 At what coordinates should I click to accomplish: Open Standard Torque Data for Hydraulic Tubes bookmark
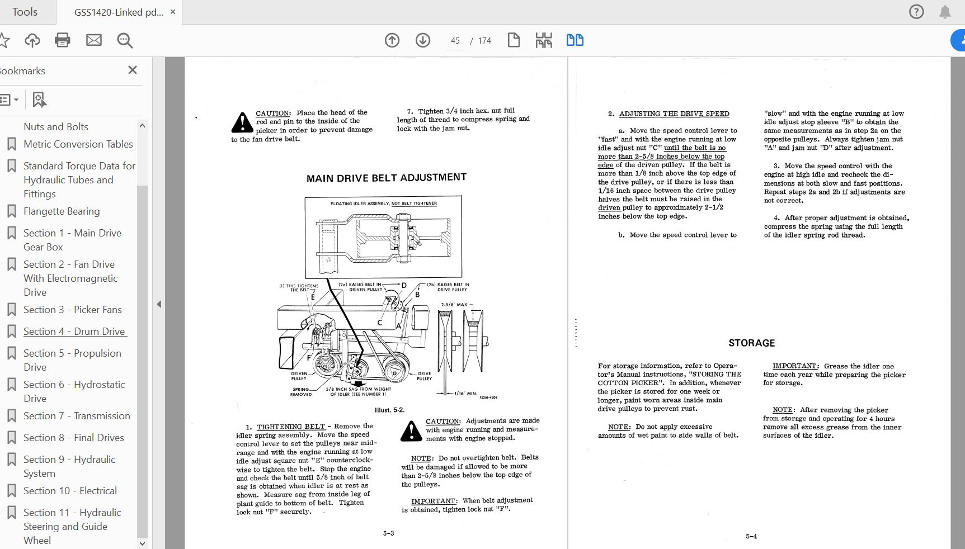click(x=79, y=180)
